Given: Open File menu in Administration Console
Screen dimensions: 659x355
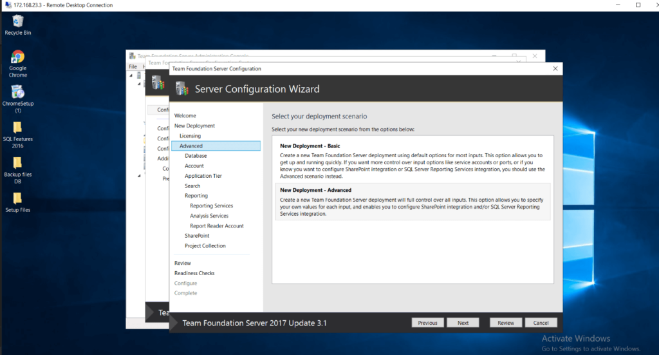Looking at the screenshot, I should pos(133,66).
